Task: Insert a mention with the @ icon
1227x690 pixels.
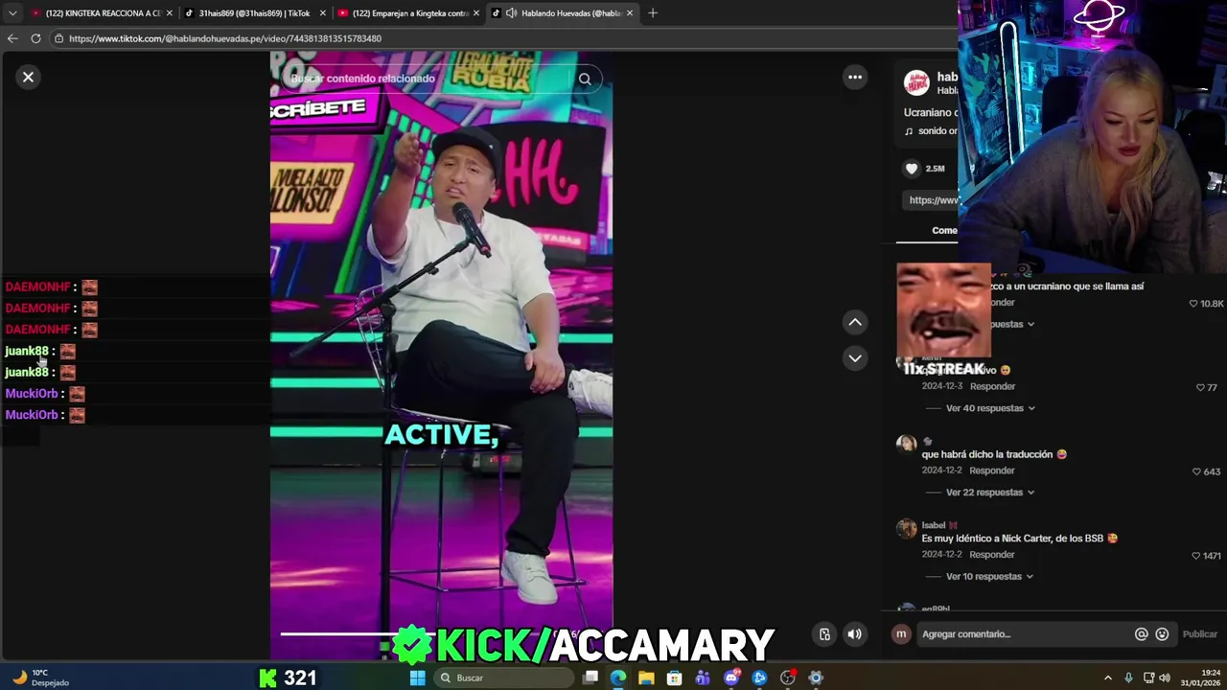Action: pyautogui.click(x=1141, y=633)
